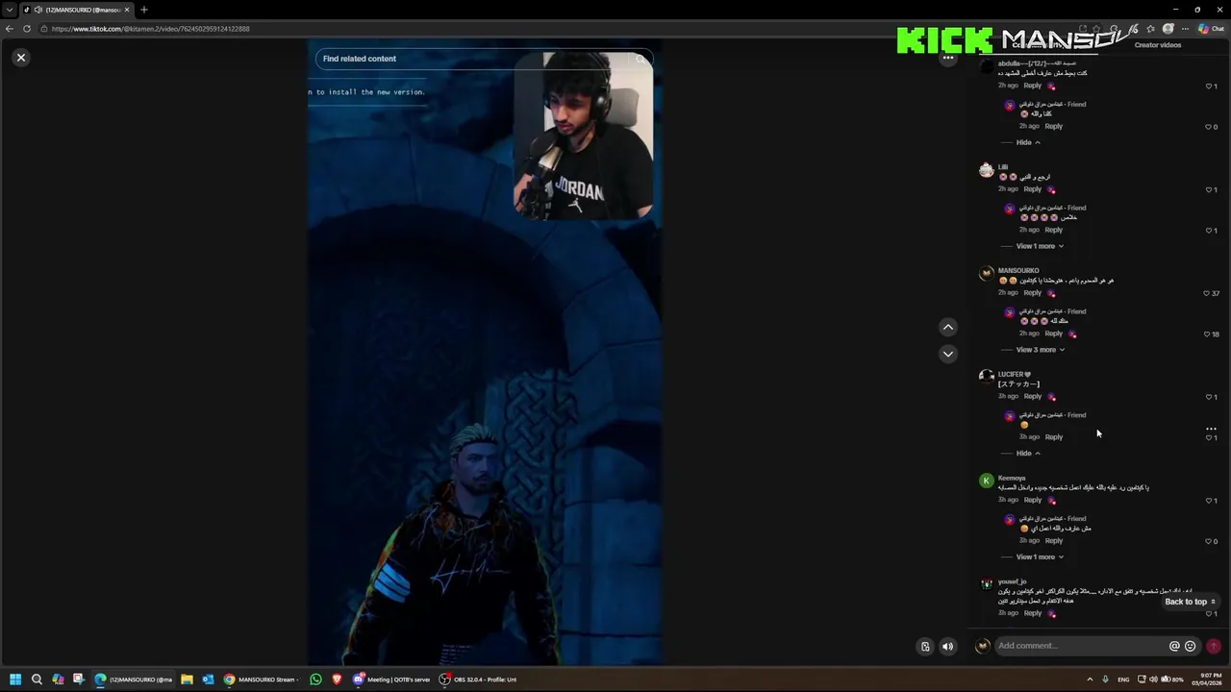The height and width of the screenshot is (692, 1231).
Task: Open the emoji picker in comment box
Action: 1190,646
